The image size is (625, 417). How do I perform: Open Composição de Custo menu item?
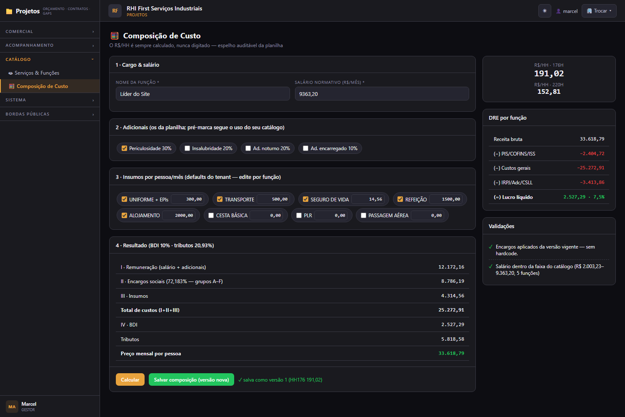click(x=50, y=86)
